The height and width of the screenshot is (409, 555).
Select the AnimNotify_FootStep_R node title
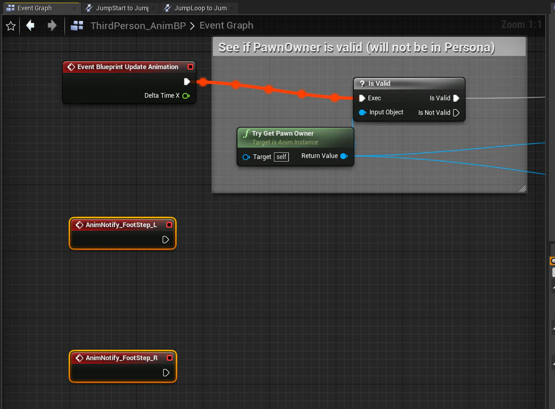point(122,358)
